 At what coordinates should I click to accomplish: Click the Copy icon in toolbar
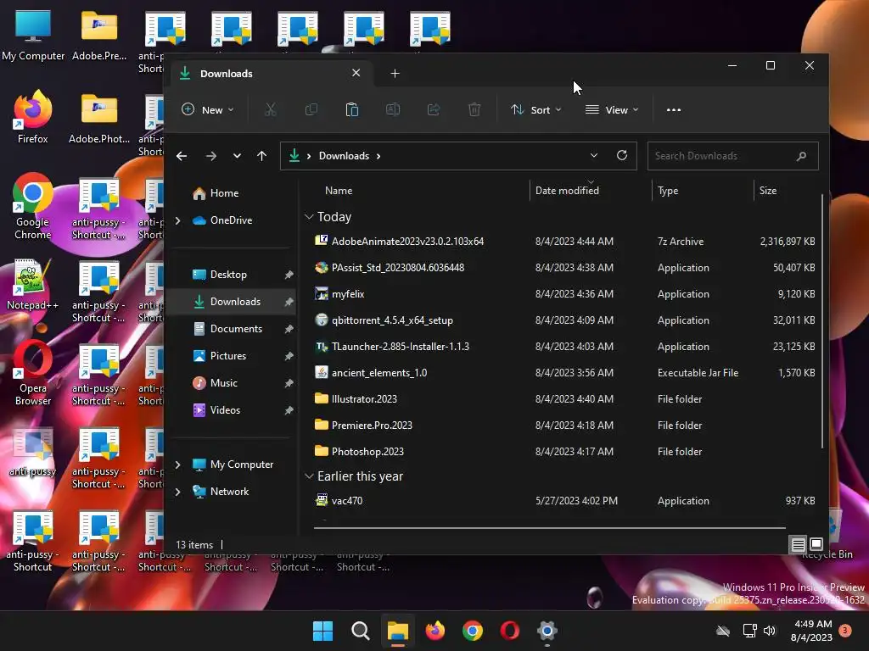point(311,109)
